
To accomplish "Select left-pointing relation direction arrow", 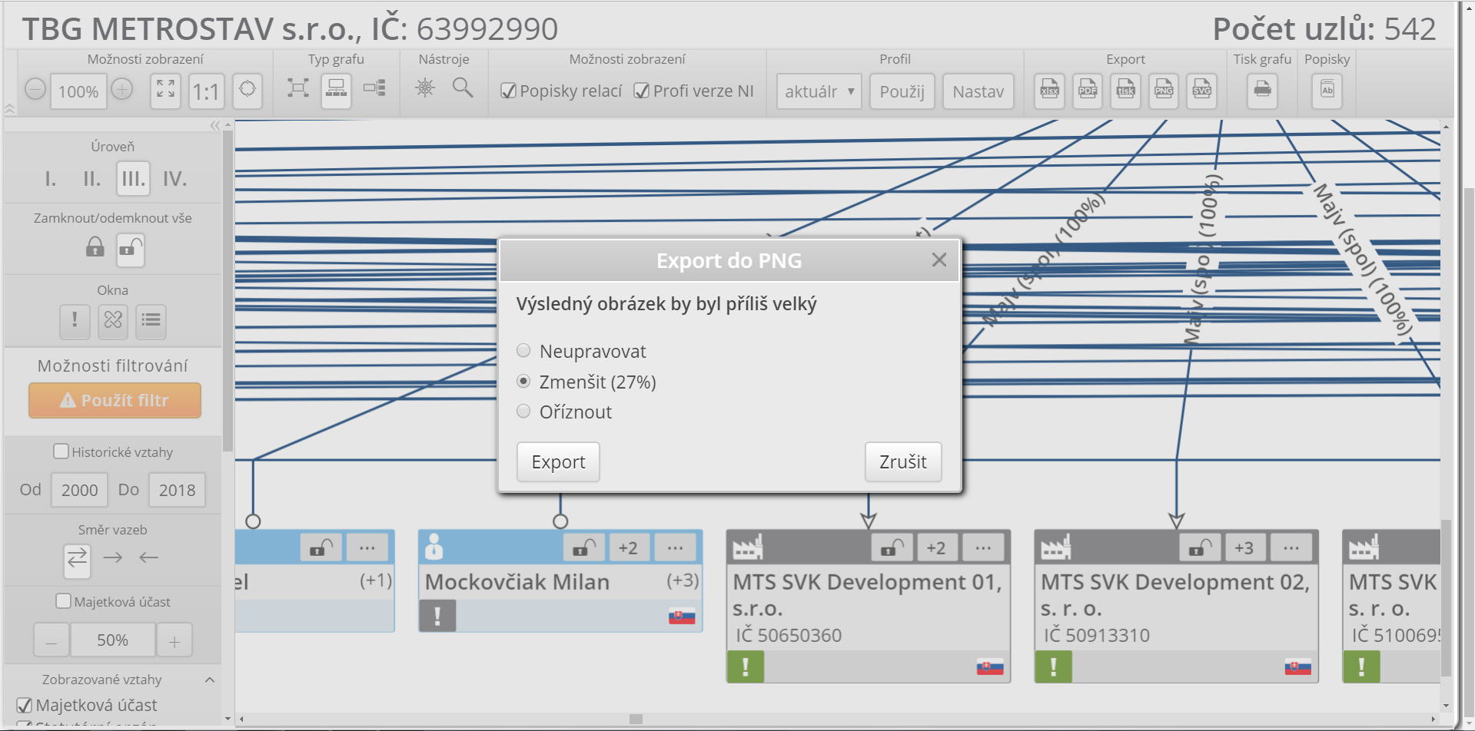I will (x=149, y=557).
